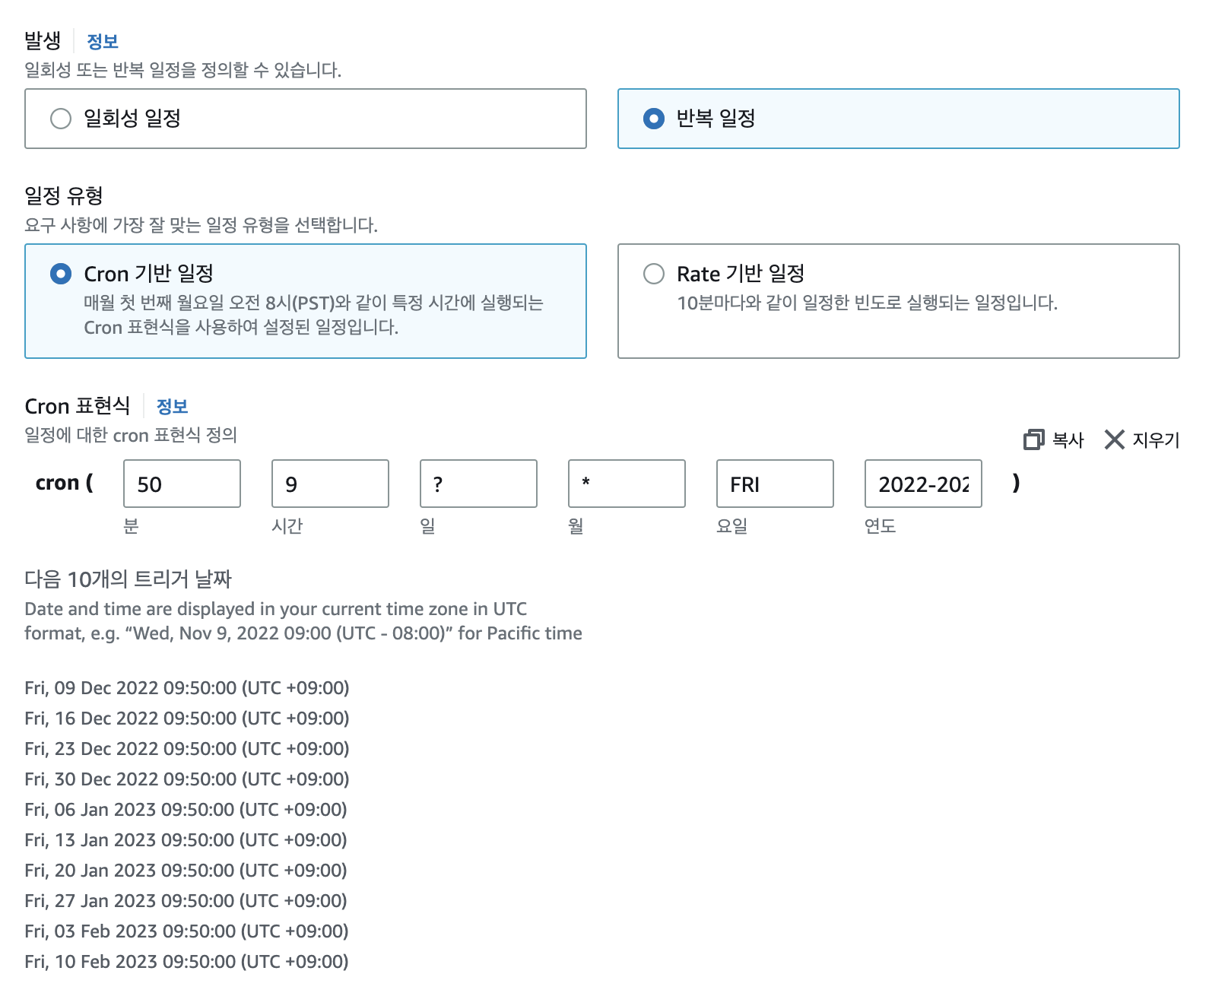Screen dimensions: 1209x993
Task: Click the copy (복사) icon
Action: pyautogui.click(x=1034, y=439)
